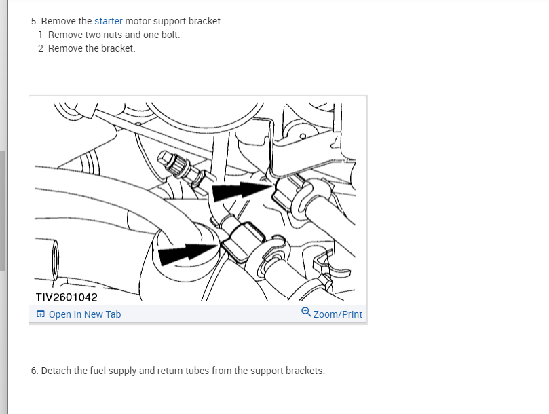Click the Open In New Tab icon
The width and height of the screenshot is (549, 414).
tap(41, 314)
